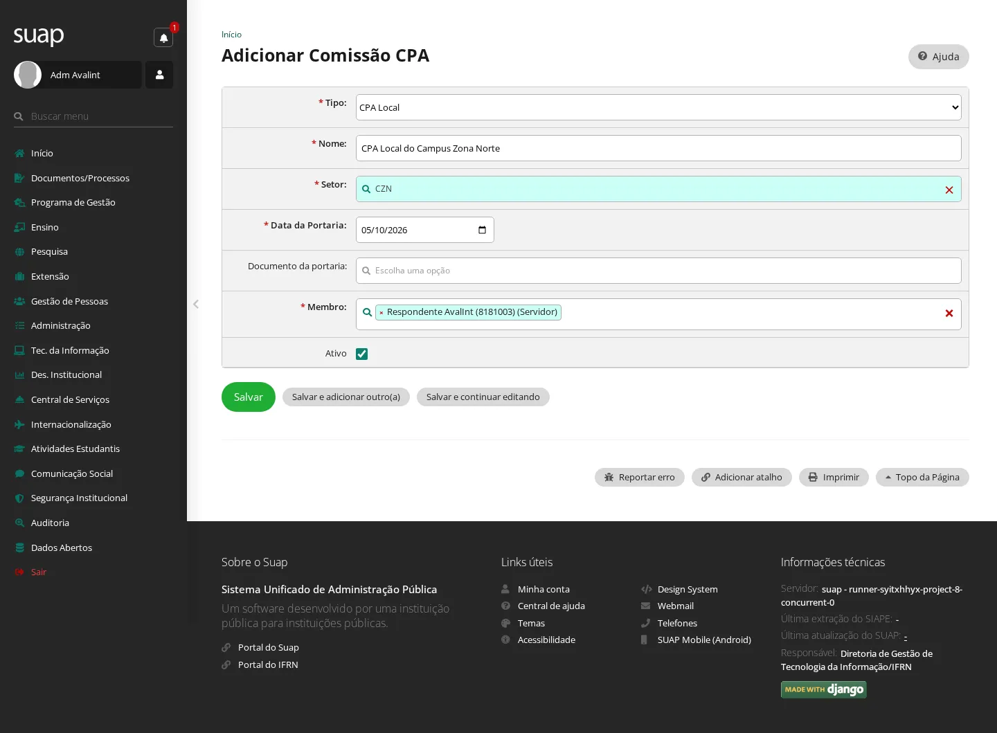Open Tec. da Informação menu

(x=70, y=350)
